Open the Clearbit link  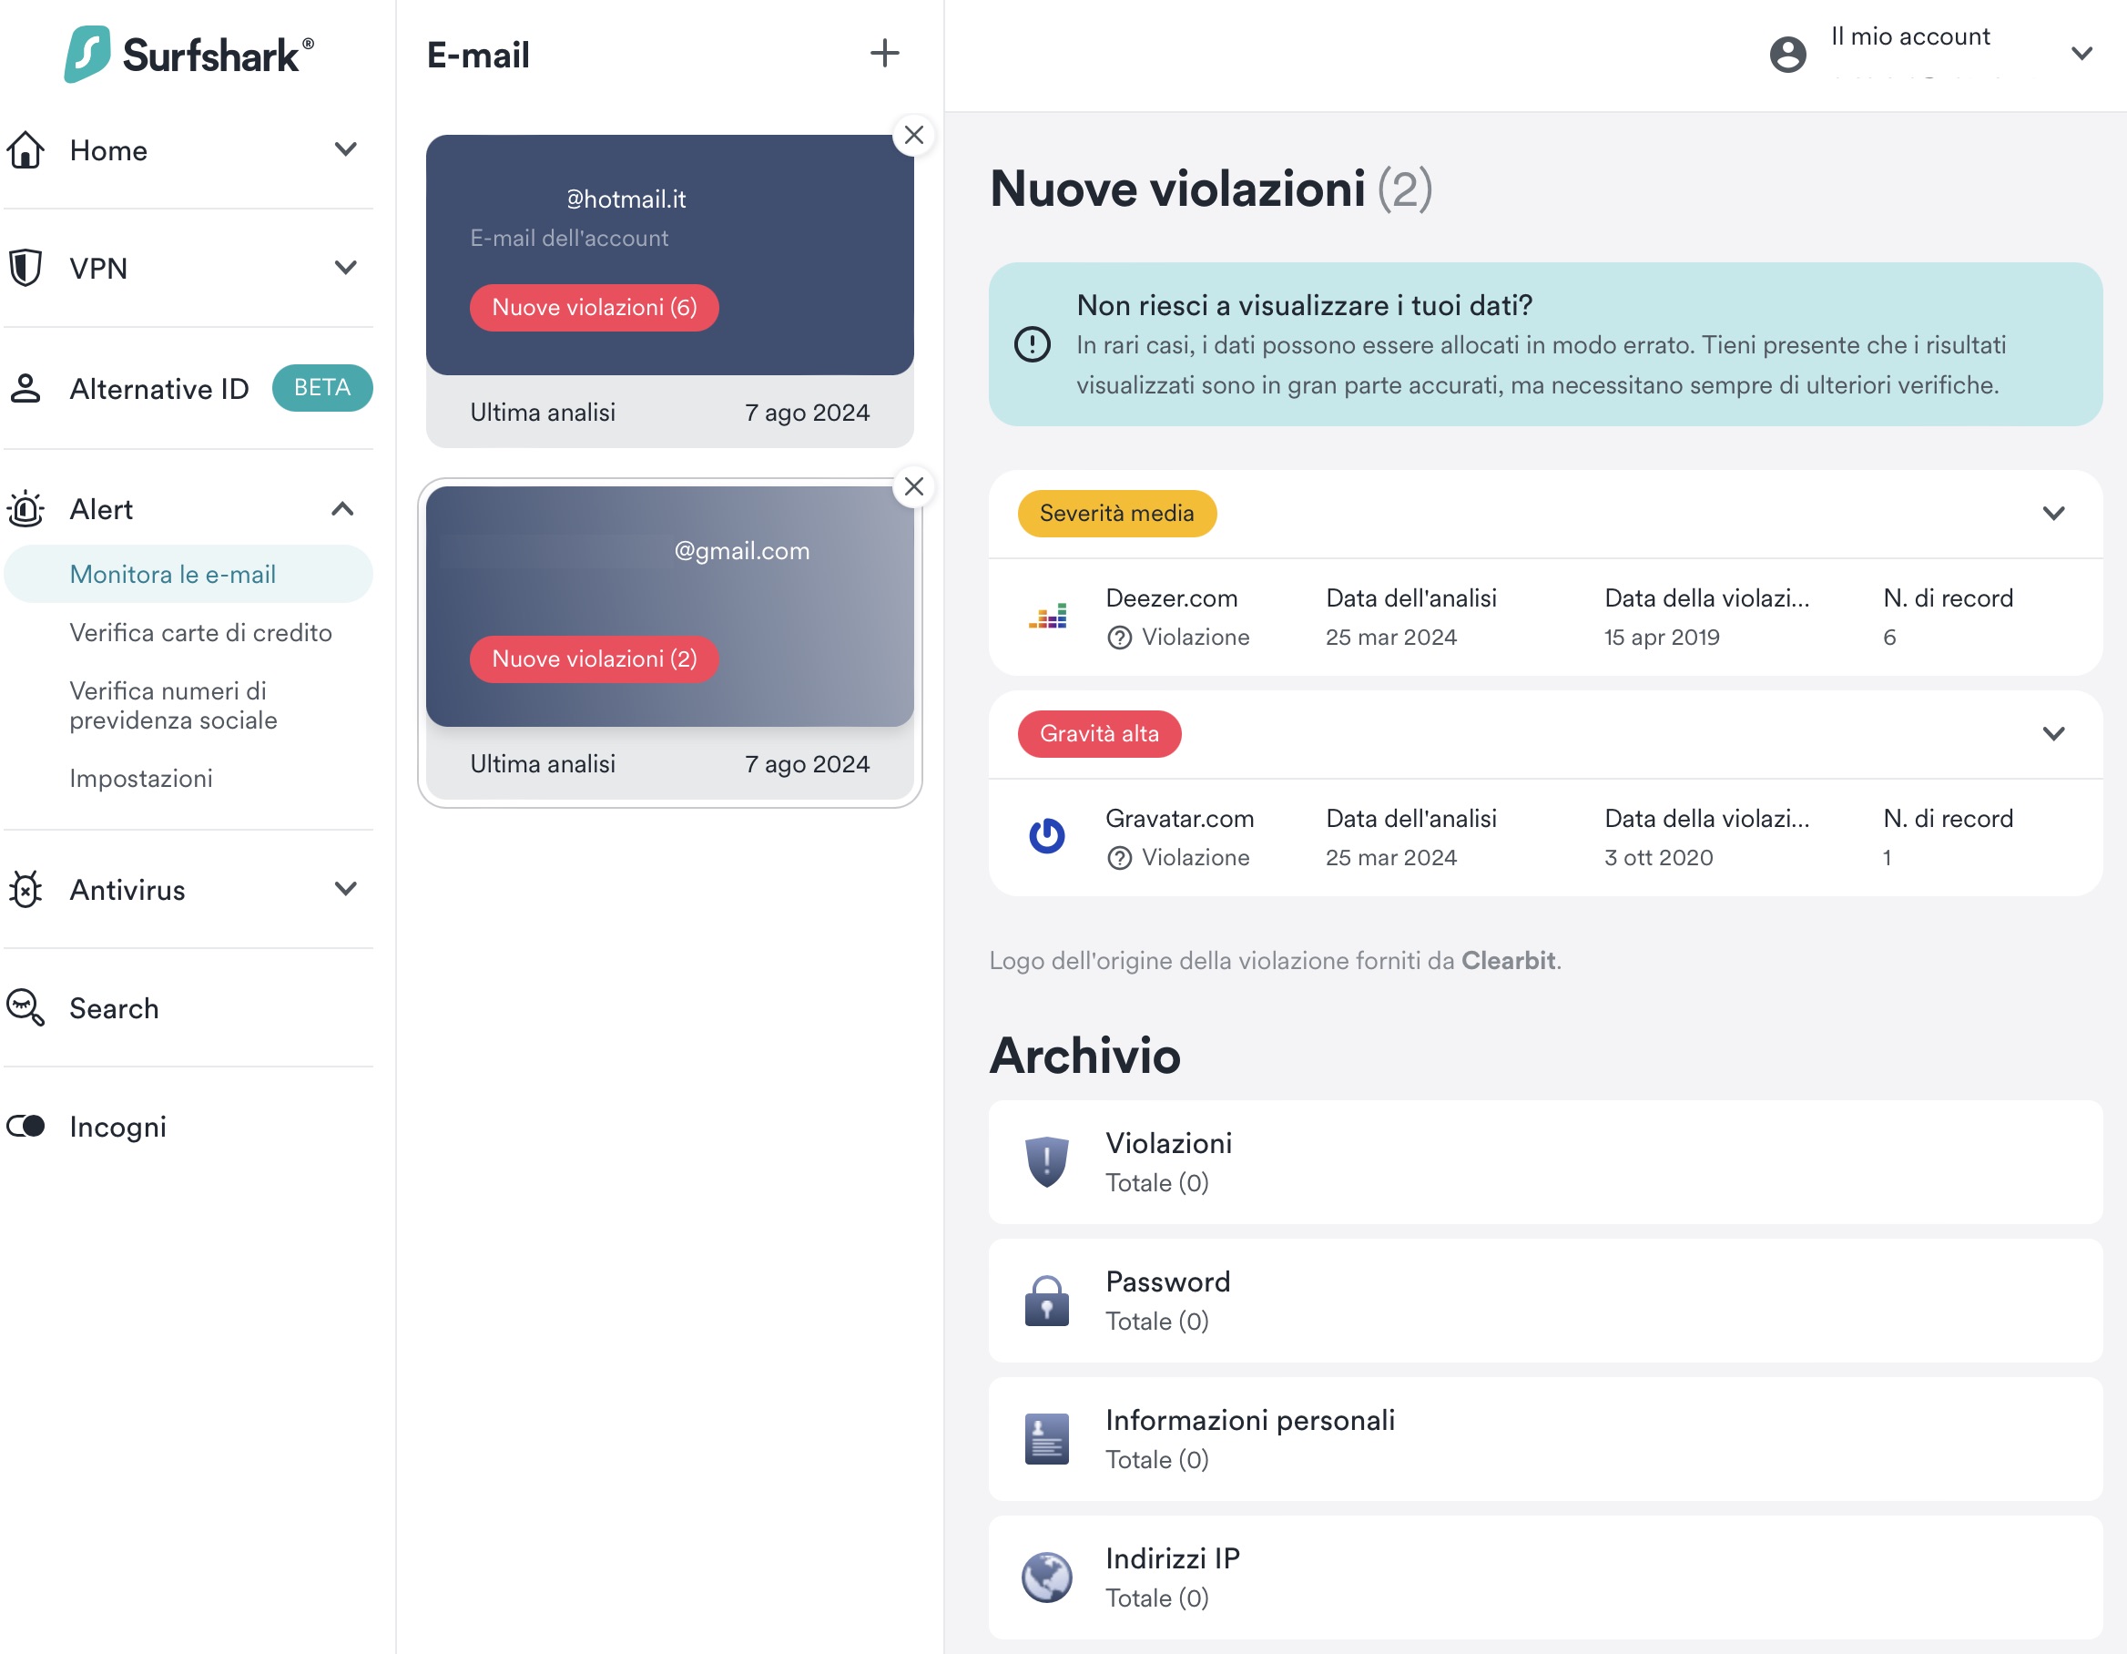[x=1507, y=961]
